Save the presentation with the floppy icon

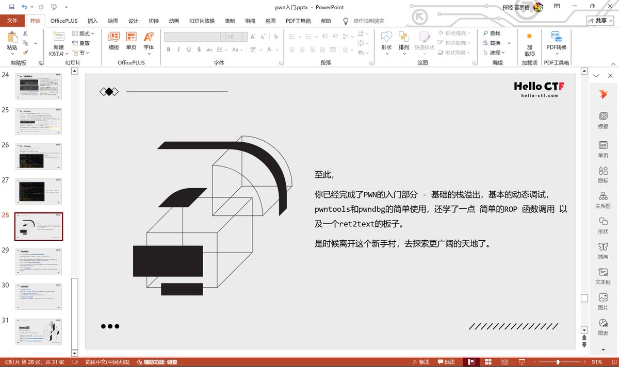click(11, 7)
